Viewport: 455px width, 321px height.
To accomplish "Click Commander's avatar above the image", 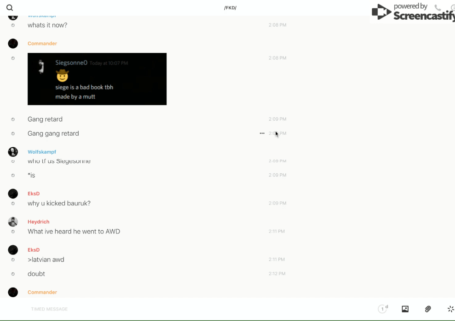I will [13, 44].
